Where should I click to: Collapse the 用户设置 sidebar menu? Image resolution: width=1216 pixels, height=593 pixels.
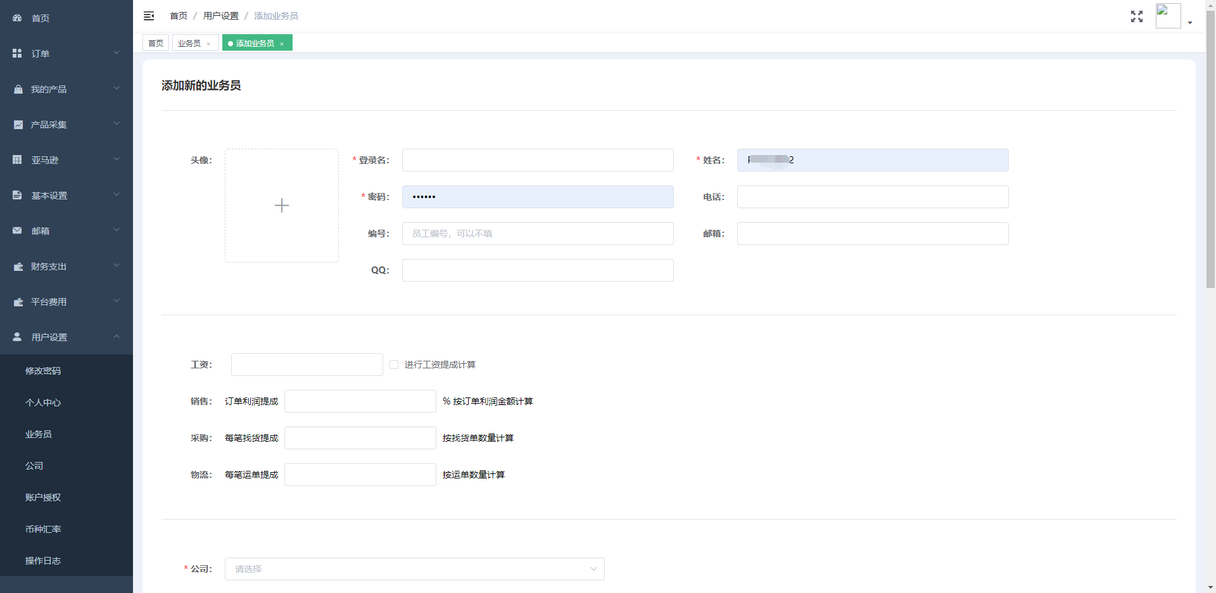pyautogui.click(x=66, y=337)
